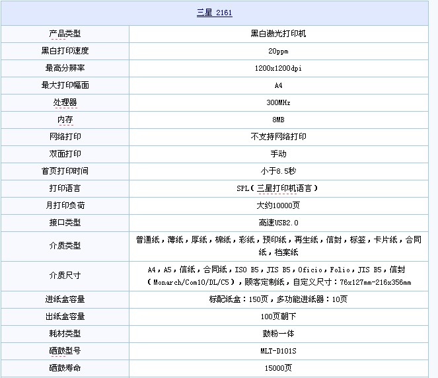Viewport: 438px width, 378px height.
Task: Click the 处理器 row label
Action: click(65, 102)
